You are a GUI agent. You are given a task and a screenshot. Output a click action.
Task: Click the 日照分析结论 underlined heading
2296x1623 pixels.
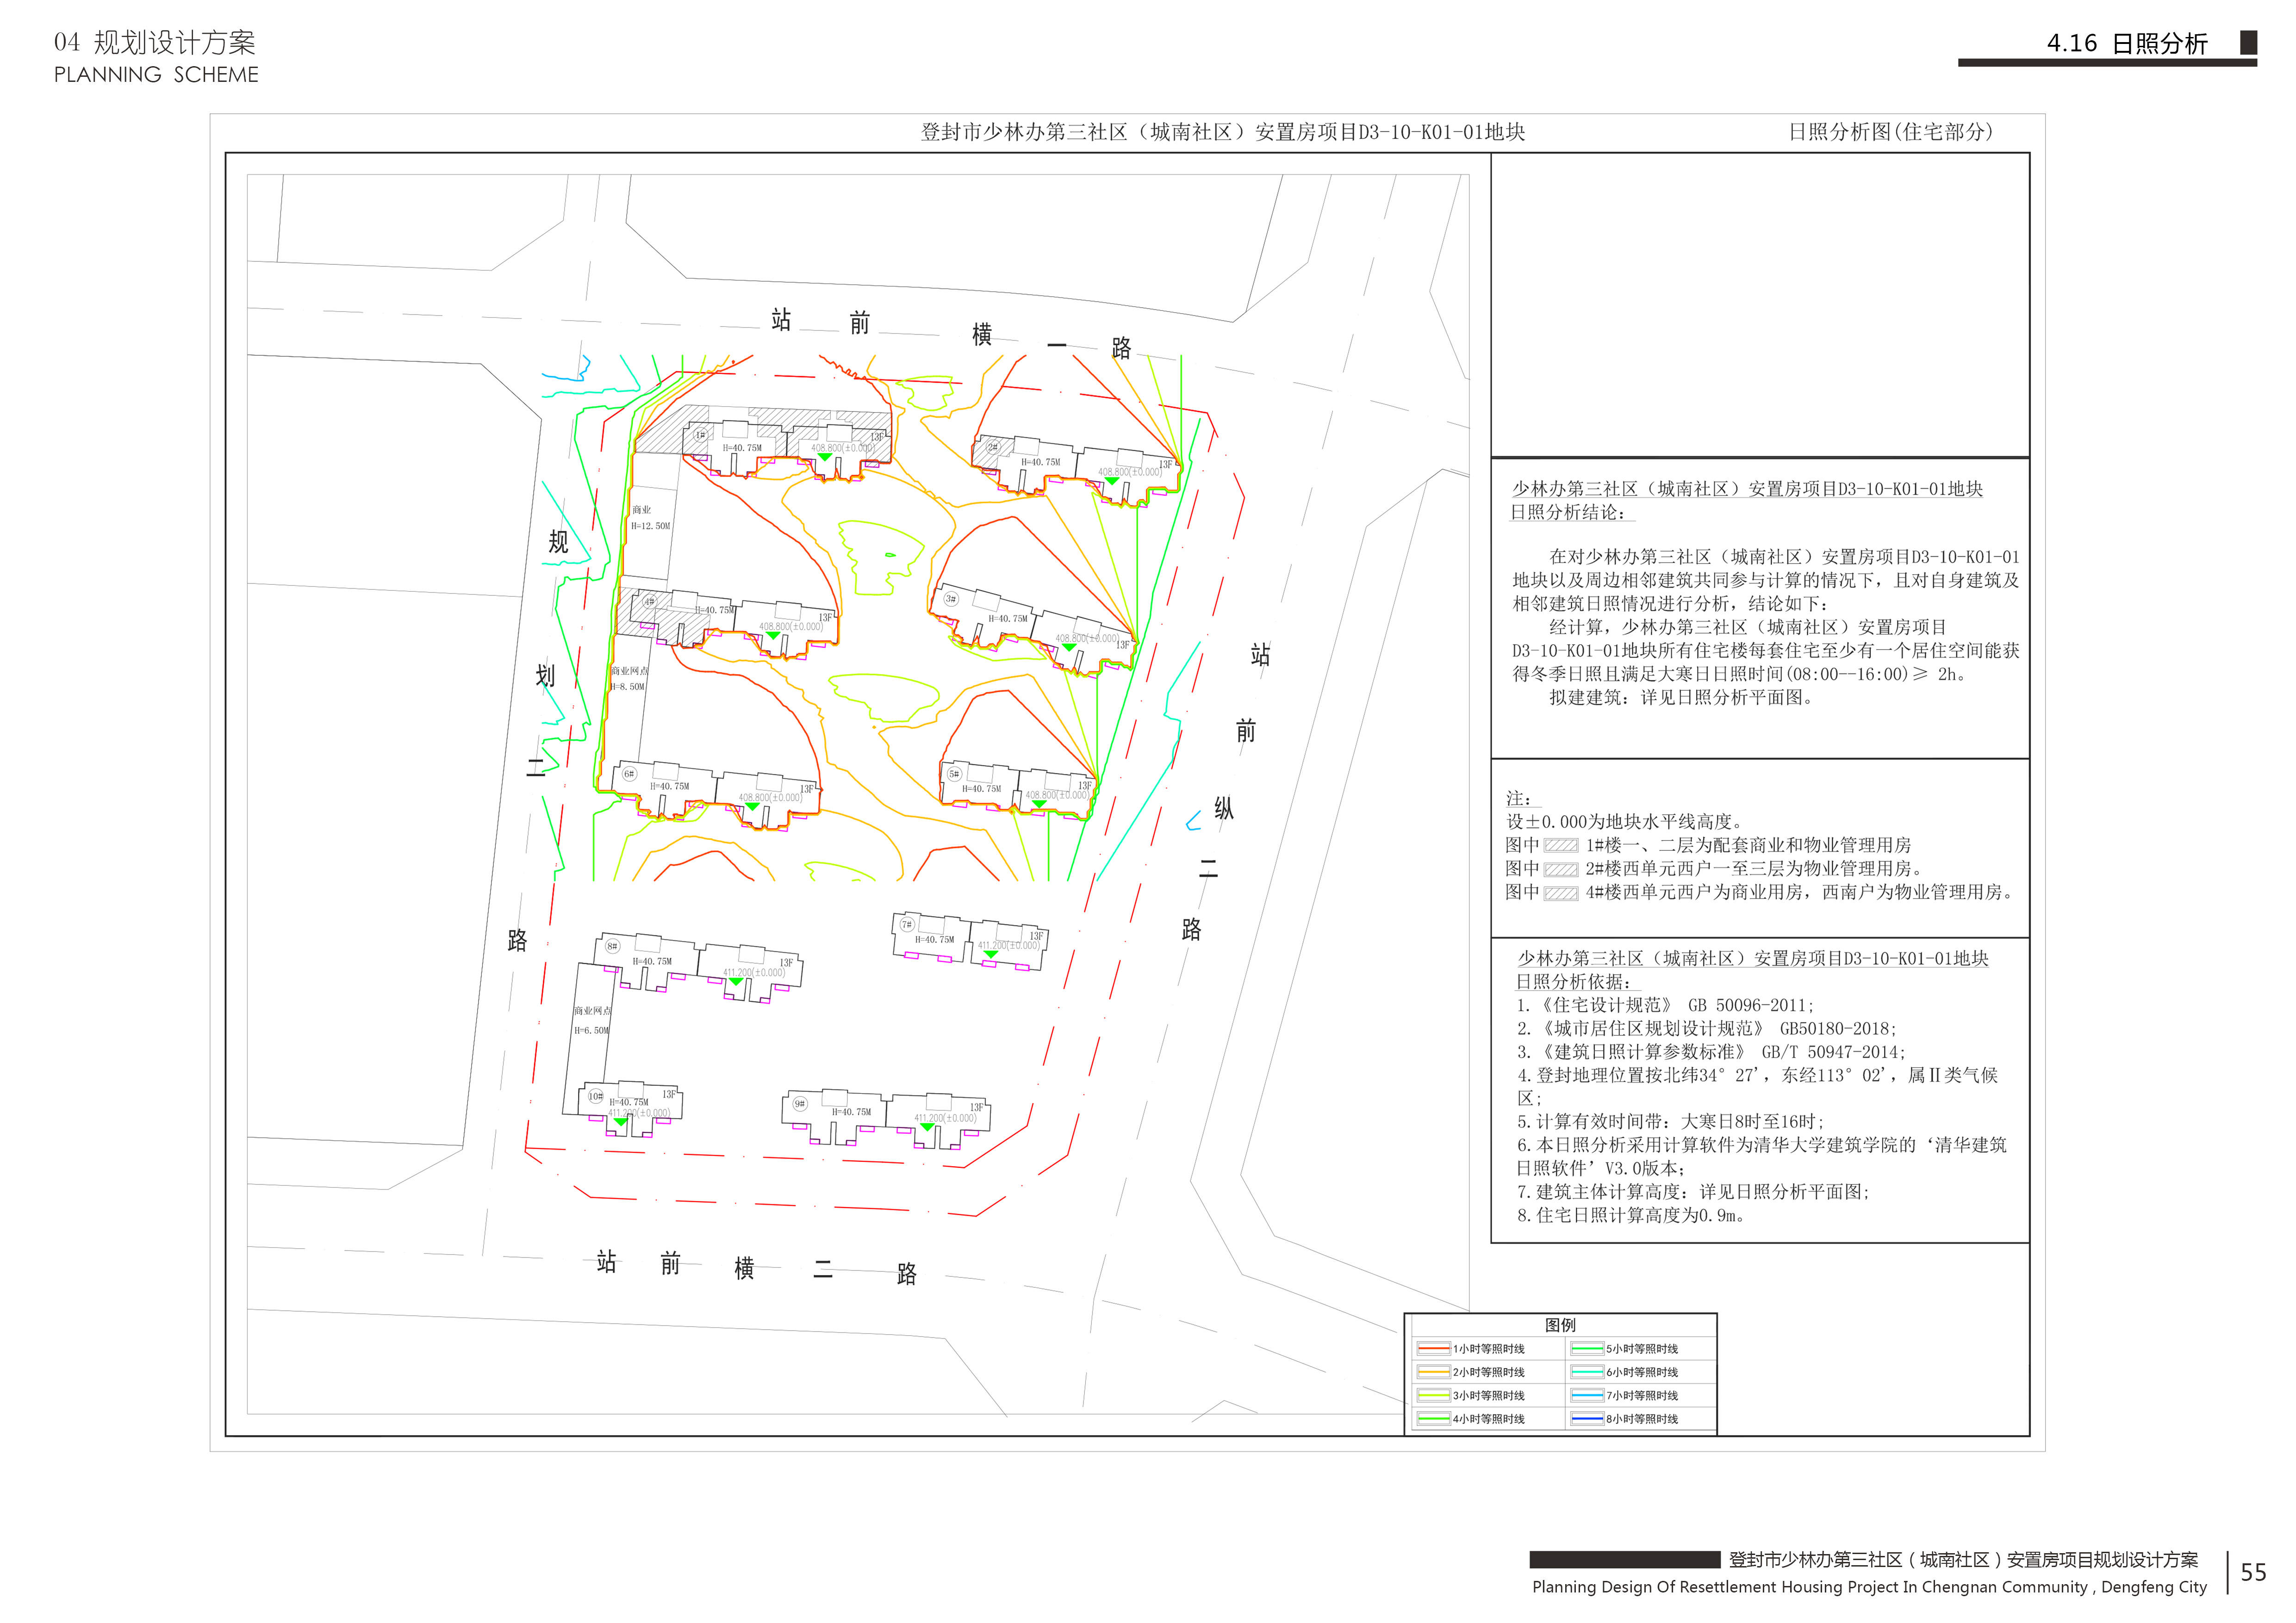tap(1568, 513)
